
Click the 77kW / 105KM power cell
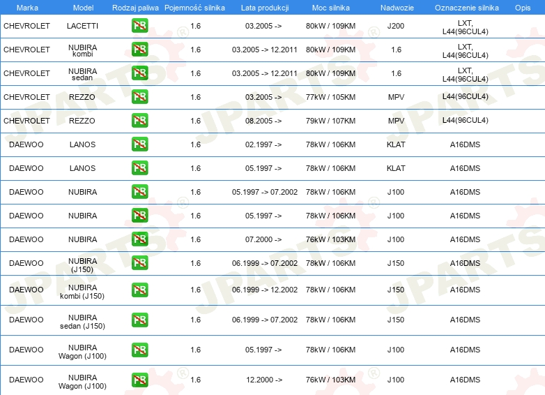tap(330, 97)
